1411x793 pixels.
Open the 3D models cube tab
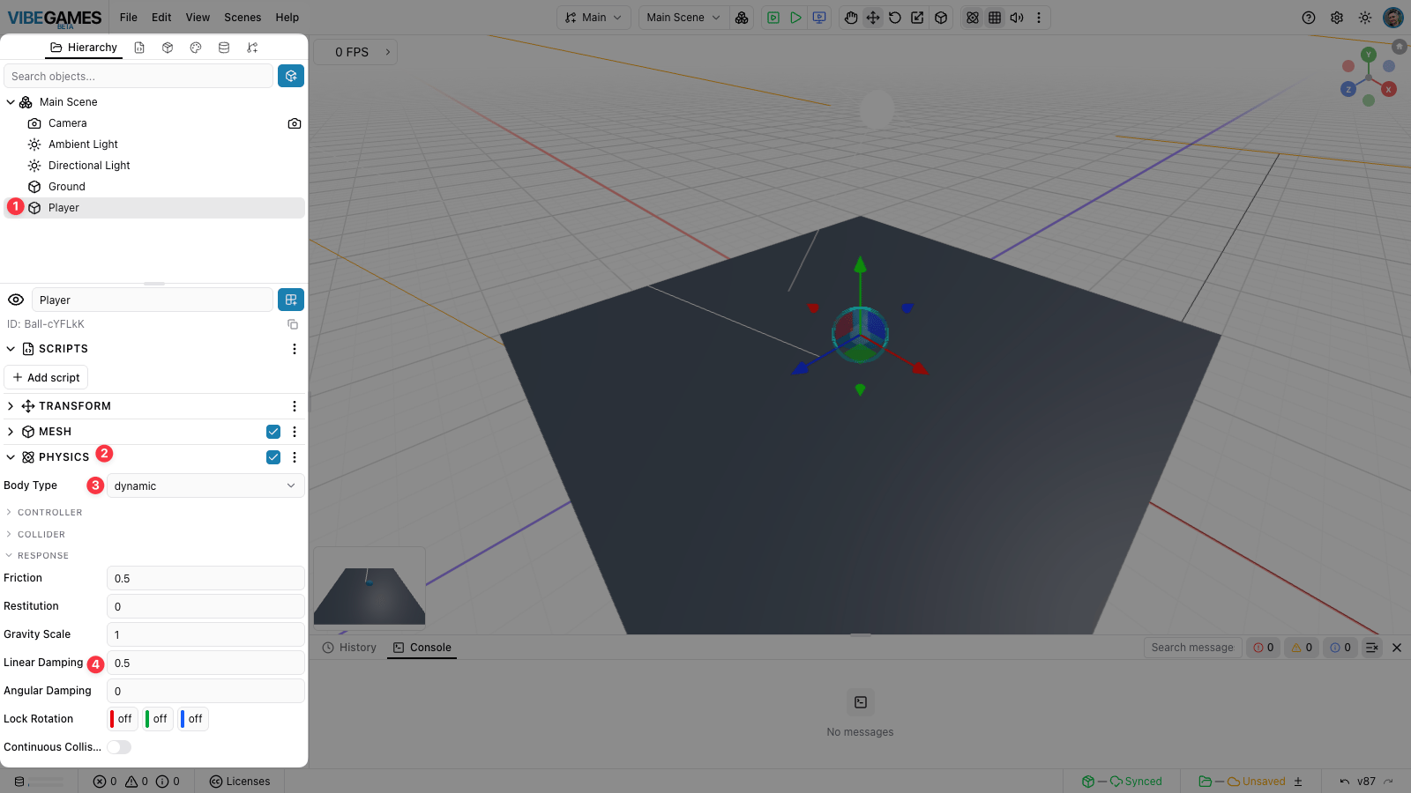click(x=168, y=48)
